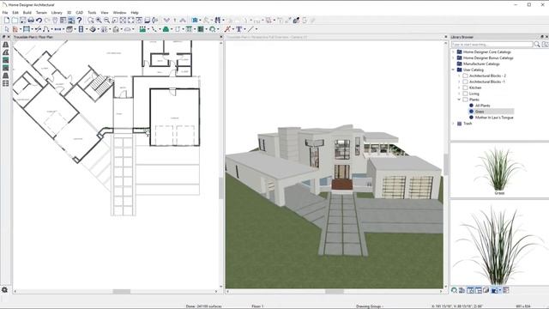Click 3D view horizontal scrollbar thumb
This screenshot has height=309, width=549.
pyautogui.click(x=335, y=292)
